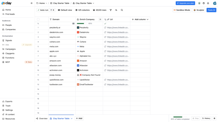Click the scheduled runs counter 0
Viewport: 218px width, 122px height.
(x=52, y=10)
